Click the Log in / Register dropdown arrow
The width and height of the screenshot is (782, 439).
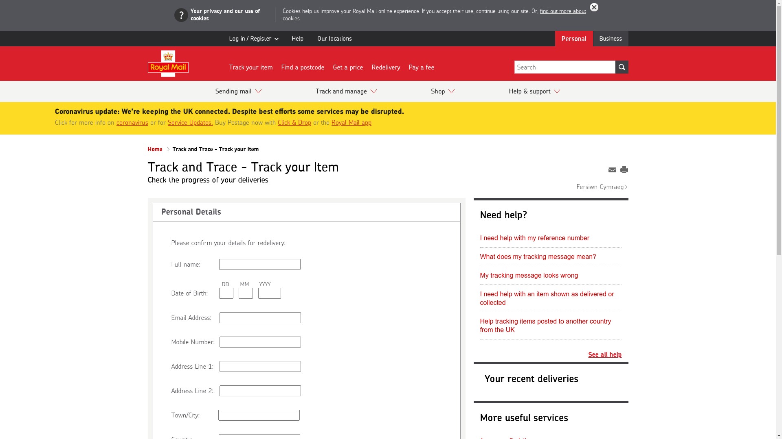(x=277, y=39)
